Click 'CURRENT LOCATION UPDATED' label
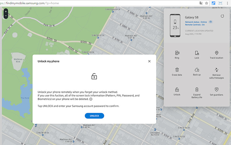Screen dimensions: 231x145 [199, 31]
